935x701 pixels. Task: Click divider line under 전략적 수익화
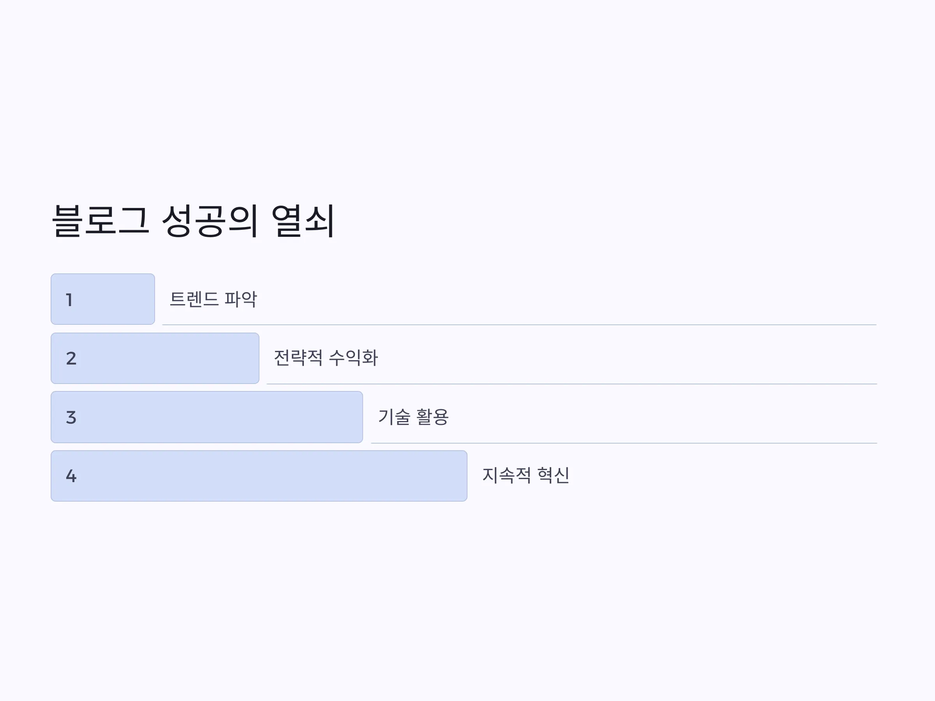pyautogui.click(x=572, y=384)
